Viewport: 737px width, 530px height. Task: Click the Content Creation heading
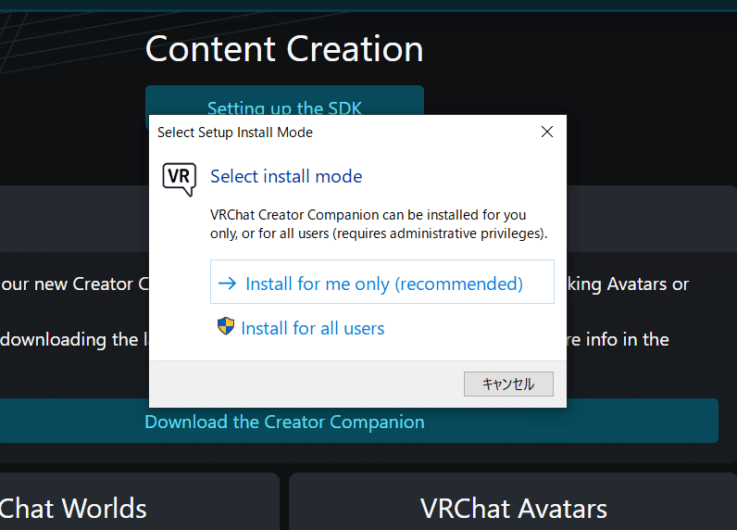[284, 49]
